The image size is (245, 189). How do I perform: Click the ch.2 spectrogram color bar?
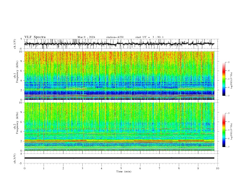(224, 130)
